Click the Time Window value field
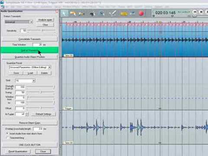Viewport: 208px width, 156px height. click(38, 45)
